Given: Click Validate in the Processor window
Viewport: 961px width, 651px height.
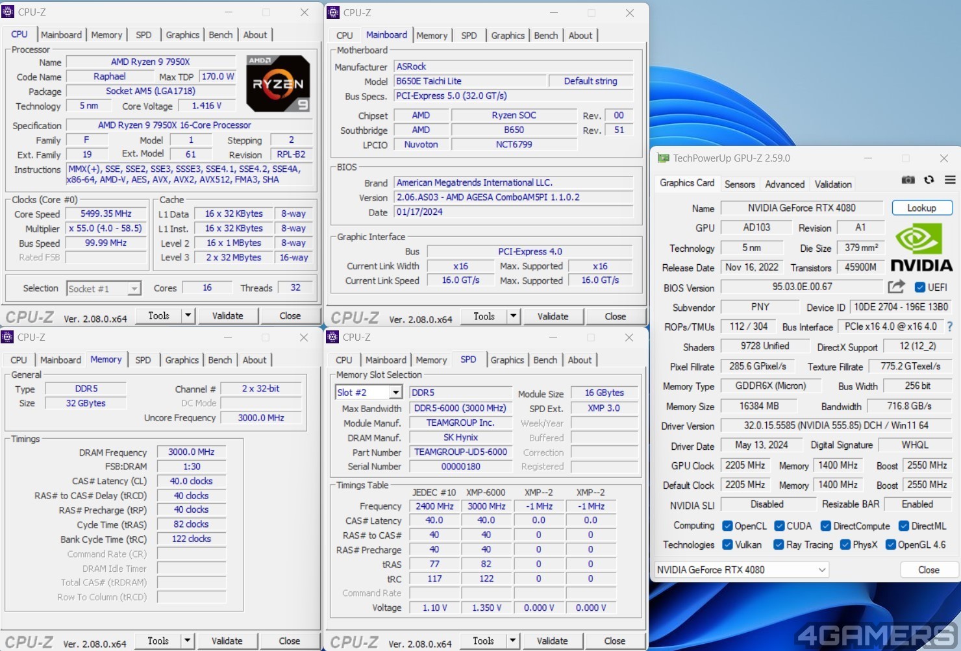Looking at the screenshot, I should point(227,315).
